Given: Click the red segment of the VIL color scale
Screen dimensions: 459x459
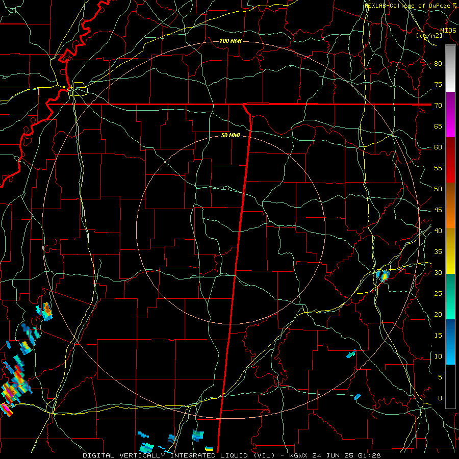Looking at the screenshot, I should pyautogui.click(x=450, y=160).
